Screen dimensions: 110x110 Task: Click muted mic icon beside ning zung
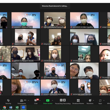[x=42, y=44]
